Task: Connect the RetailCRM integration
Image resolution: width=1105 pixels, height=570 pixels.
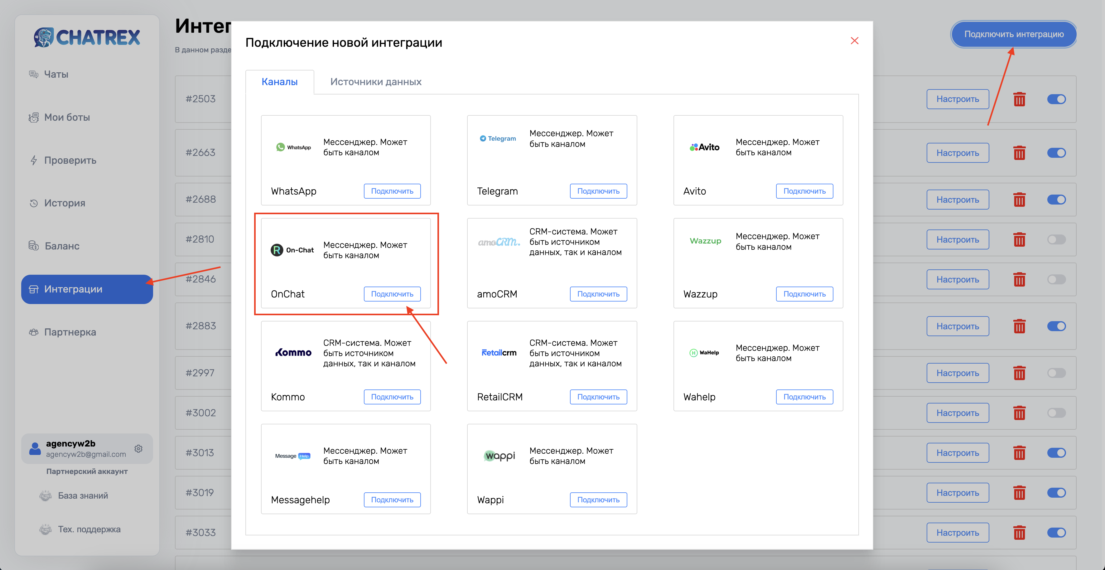Action: 598,397
